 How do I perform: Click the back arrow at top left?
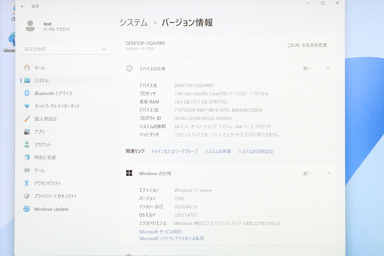point(22,6)
